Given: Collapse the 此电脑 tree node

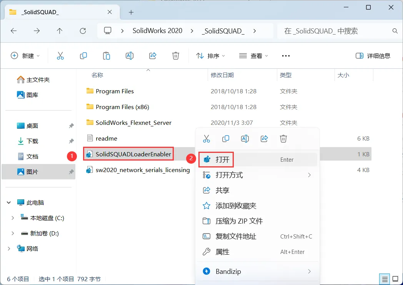Looking at the screenshot, I should (9, 202).
